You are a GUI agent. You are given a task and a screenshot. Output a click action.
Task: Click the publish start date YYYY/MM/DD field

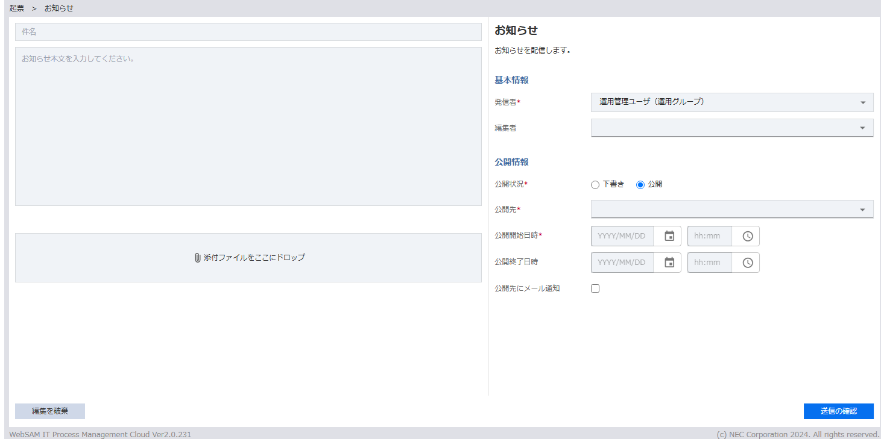(x=622, y=236)
